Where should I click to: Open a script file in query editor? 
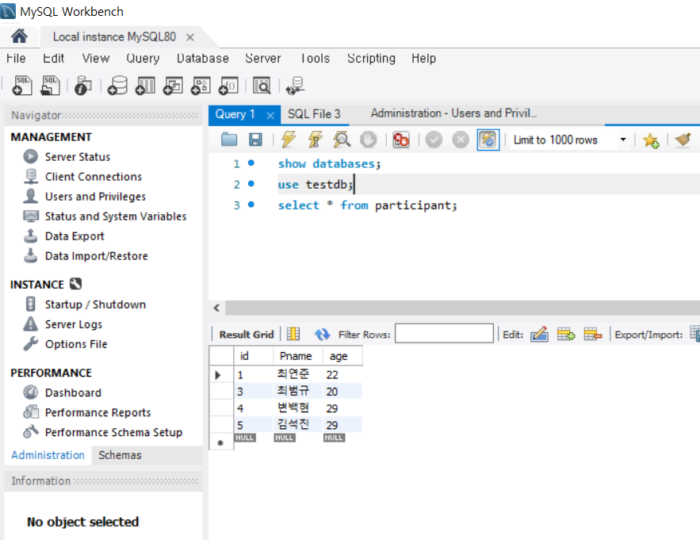tap(229, 140)
